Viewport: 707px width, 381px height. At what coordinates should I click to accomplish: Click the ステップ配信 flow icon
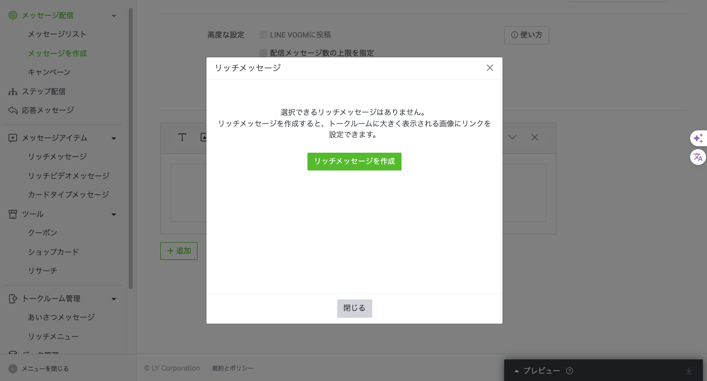(13, 91)
